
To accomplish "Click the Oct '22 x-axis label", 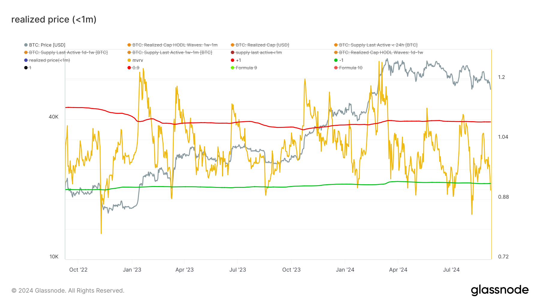I will [78, 270].
